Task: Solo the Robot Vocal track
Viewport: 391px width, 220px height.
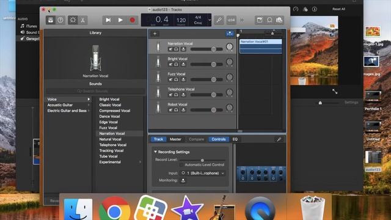Action: (176, 110)
